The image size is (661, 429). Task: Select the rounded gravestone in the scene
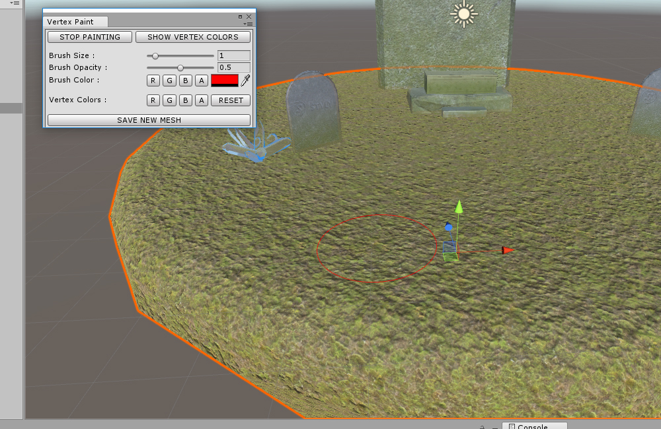tap(313, 111)
